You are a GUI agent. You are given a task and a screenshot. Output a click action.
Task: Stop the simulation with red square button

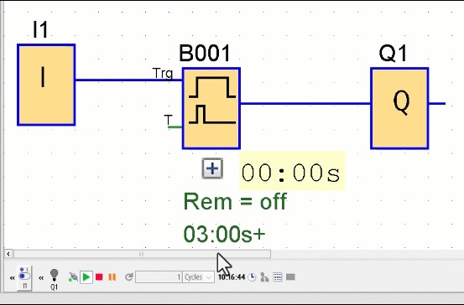99,277
